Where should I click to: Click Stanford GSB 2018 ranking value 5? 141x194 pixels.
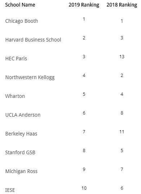pos(122,150)
